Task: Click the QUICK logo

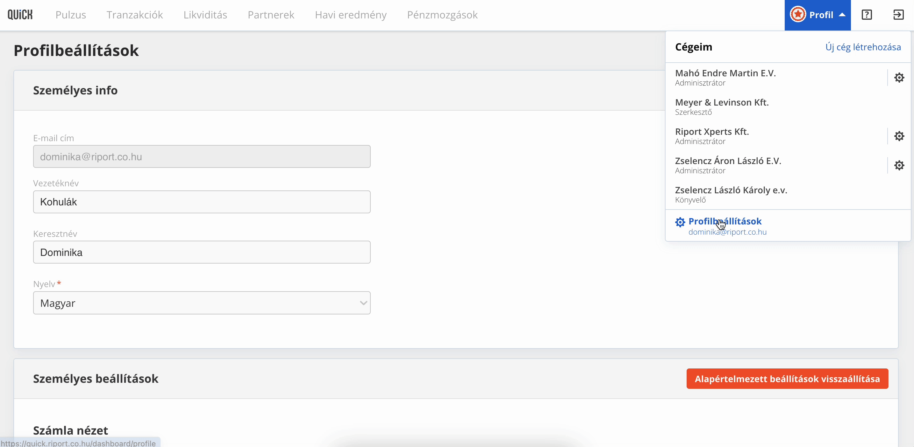Action: 20,15
